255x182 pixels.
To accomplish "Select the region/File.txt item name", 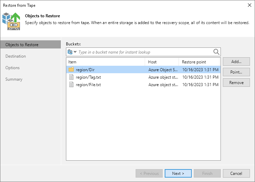I will 88,85.
